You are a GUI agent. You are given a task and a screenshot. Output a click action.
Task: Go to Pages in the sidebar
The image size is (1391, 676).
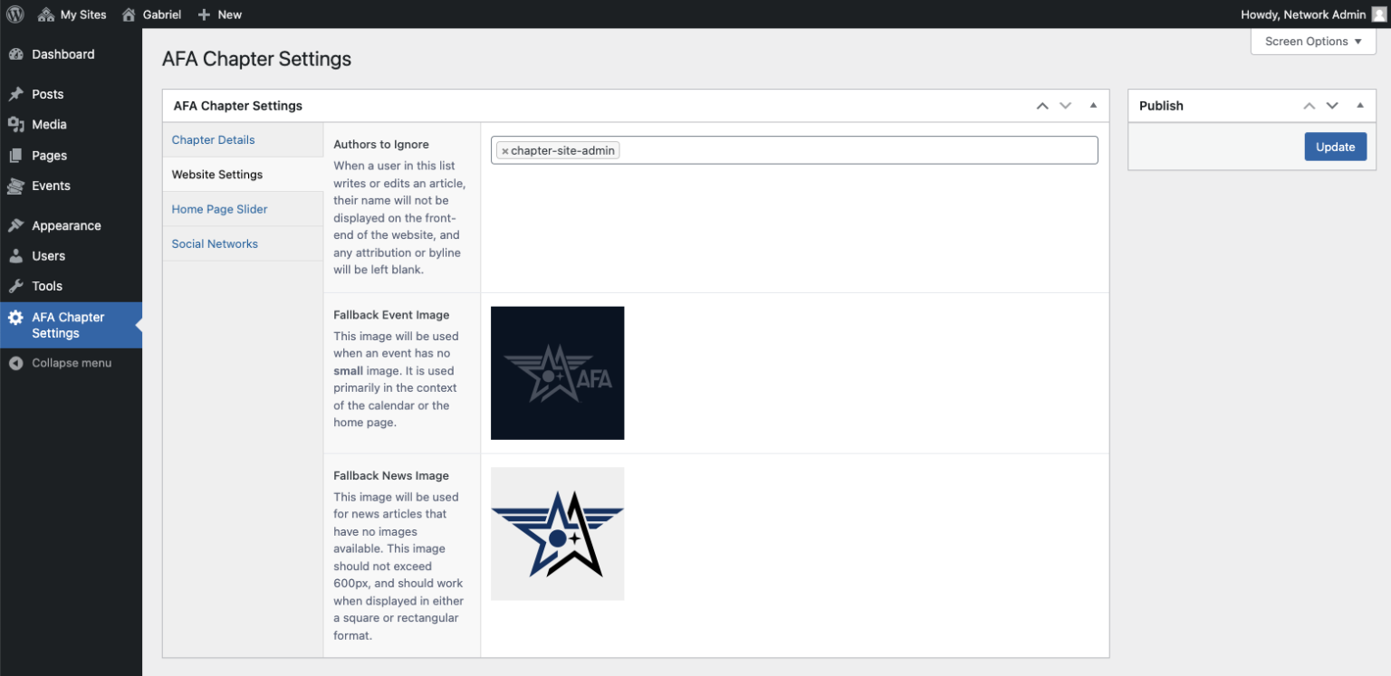[x=50, y=156]
